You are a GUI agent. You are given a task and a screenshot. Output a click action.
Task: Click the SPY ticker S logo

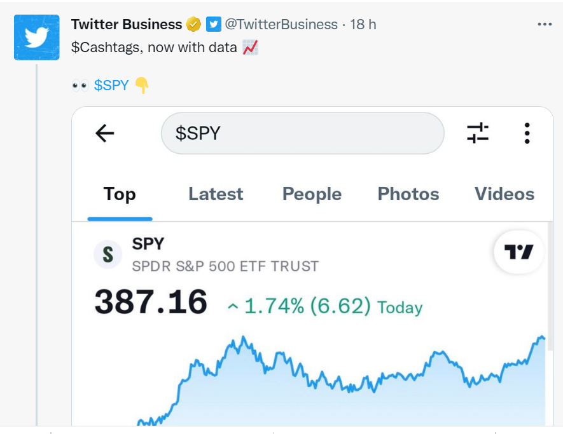[x=108, y=255]
